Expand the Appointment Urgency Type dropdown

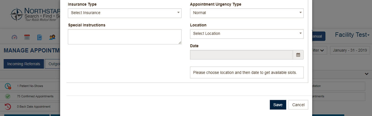pos(247,13)
